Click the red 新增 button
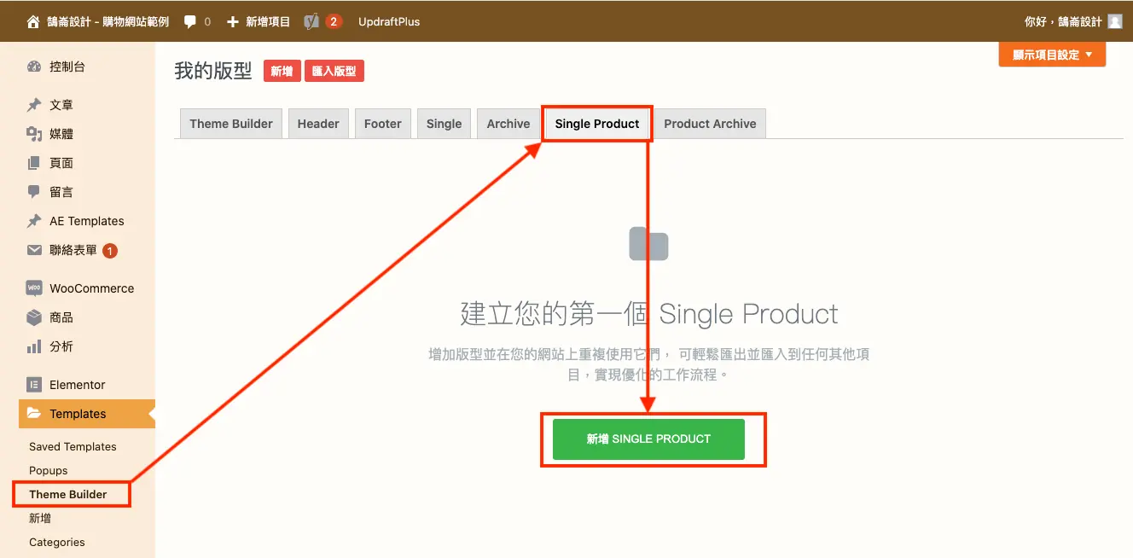This screenshot has width=1133, height=558. click(282, 71)
